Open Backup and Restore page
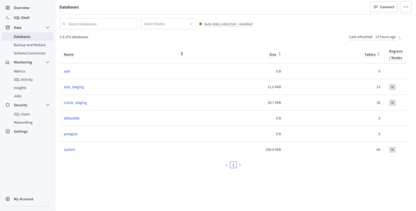The width and height of the screenshot is (416, 211). click(30, 45)
